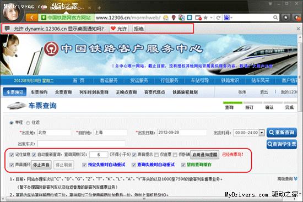
Task: Click the blocked-content icon in address bar
Action: click(198, 18)
